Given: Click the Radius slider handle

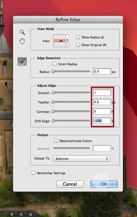Looking at the screenshot, I should (53, 71).
